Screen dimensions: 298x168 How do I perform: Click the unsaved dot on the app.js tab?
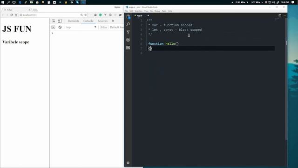pos(148,15)
